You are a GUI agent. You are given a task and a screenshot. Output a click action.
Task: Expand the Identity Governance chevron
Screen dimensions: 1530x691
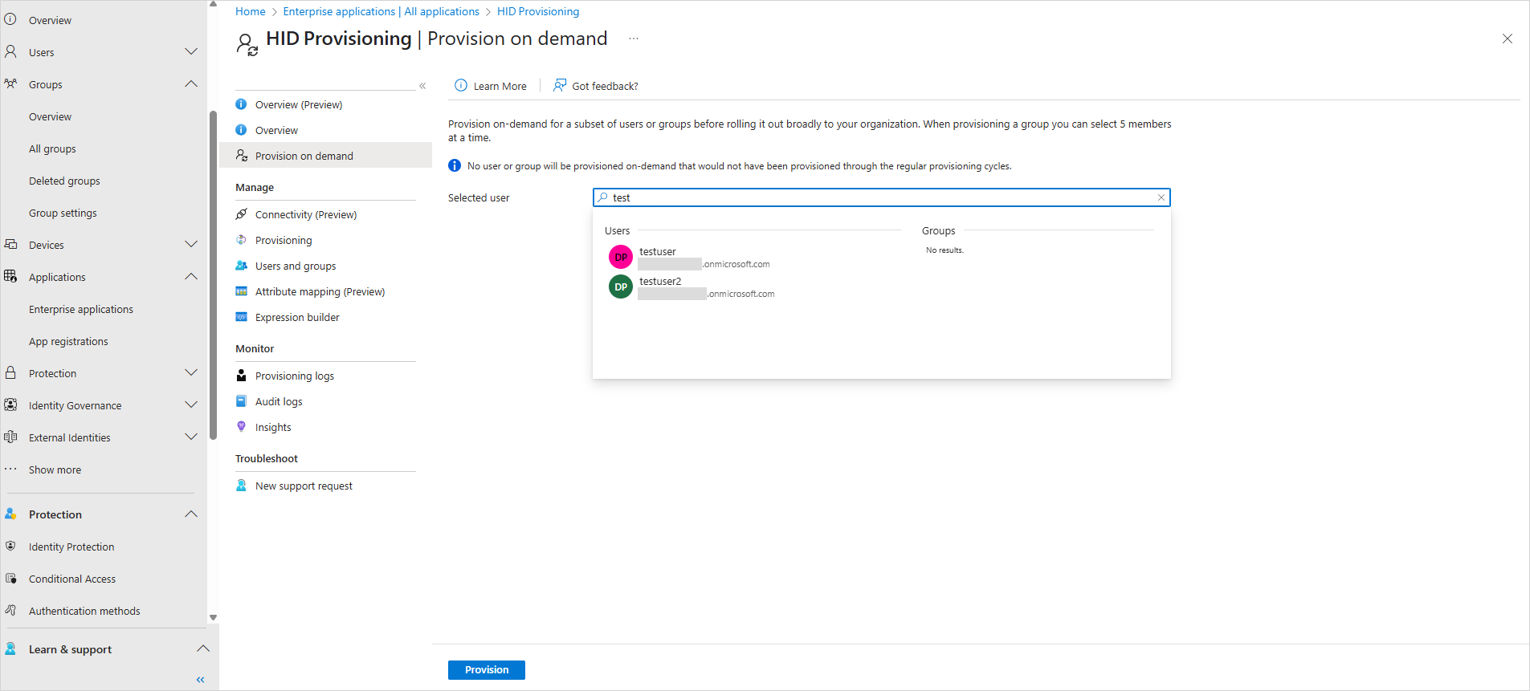point(191,404)
